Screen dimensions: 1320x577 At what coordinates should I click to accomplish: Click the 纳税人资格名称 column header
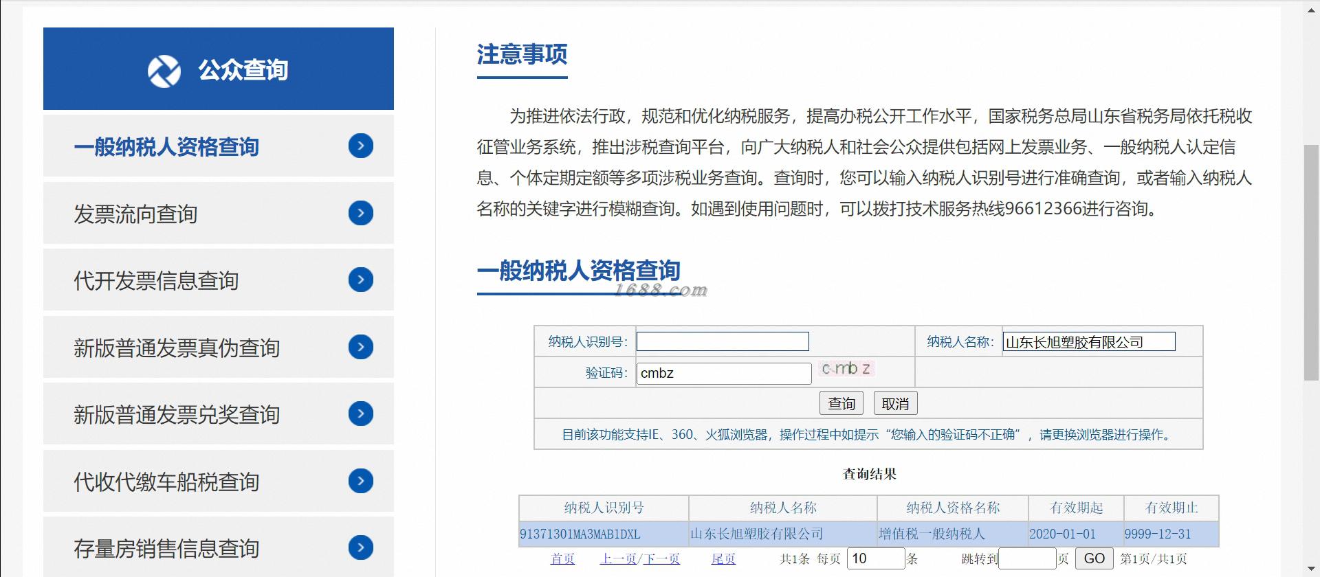pos(953,508)
